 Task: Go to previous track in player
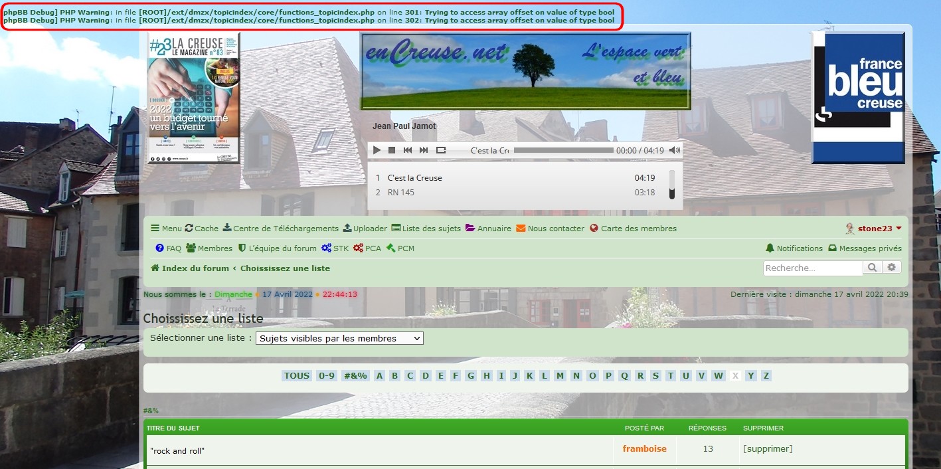click(x=408, y=150)
